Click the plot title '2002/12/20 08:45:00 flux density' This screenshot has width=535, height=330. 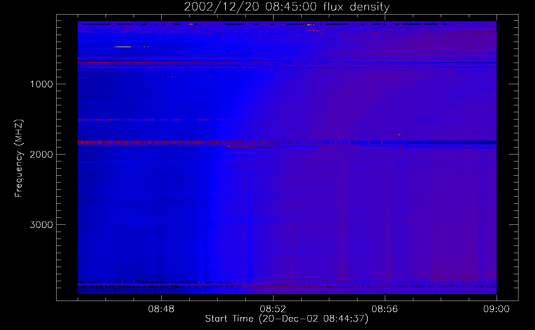[x=287, y=7]
